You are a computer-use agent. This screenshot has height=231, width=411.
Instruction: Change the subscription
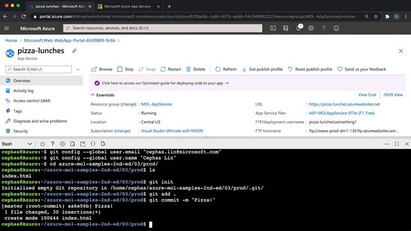point(123,131)
